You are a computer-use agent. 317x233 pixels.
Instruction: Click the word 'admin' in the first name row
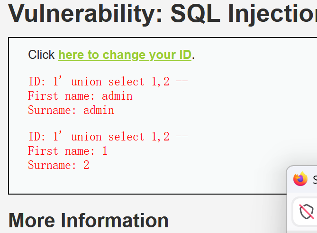[x=117, y=96]
